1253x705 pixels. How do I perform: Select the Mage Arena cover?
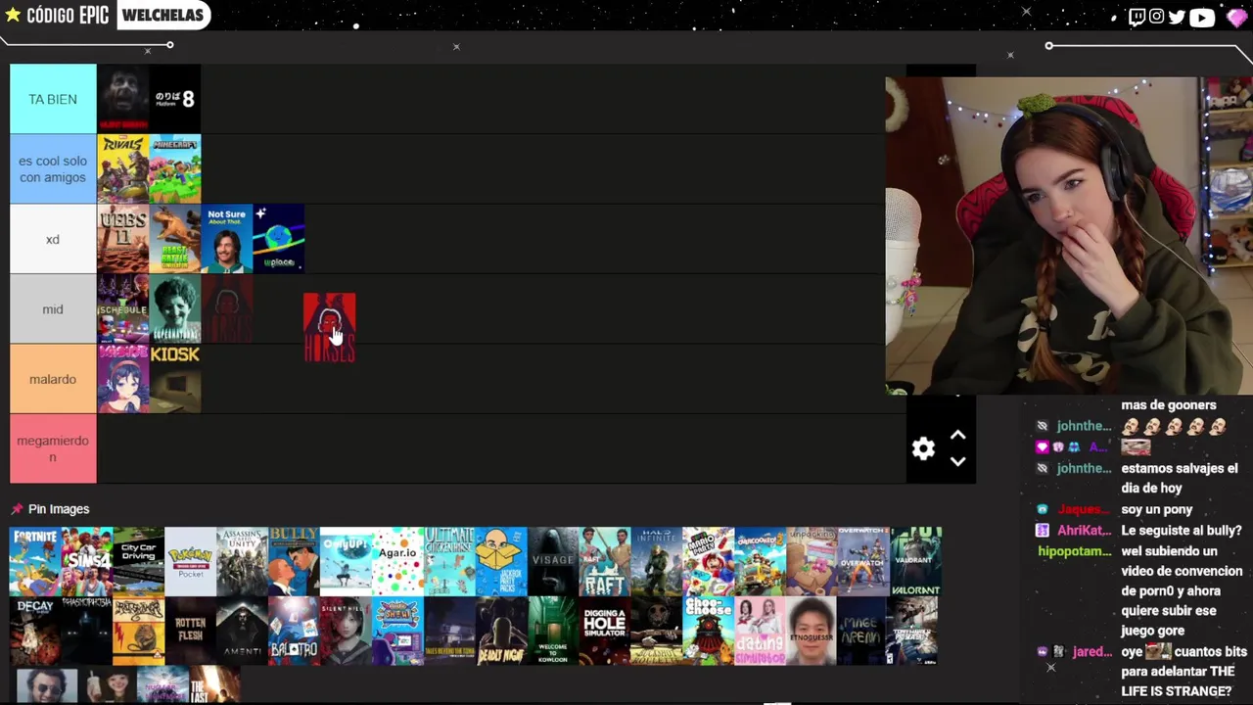[x=864, y=631]
